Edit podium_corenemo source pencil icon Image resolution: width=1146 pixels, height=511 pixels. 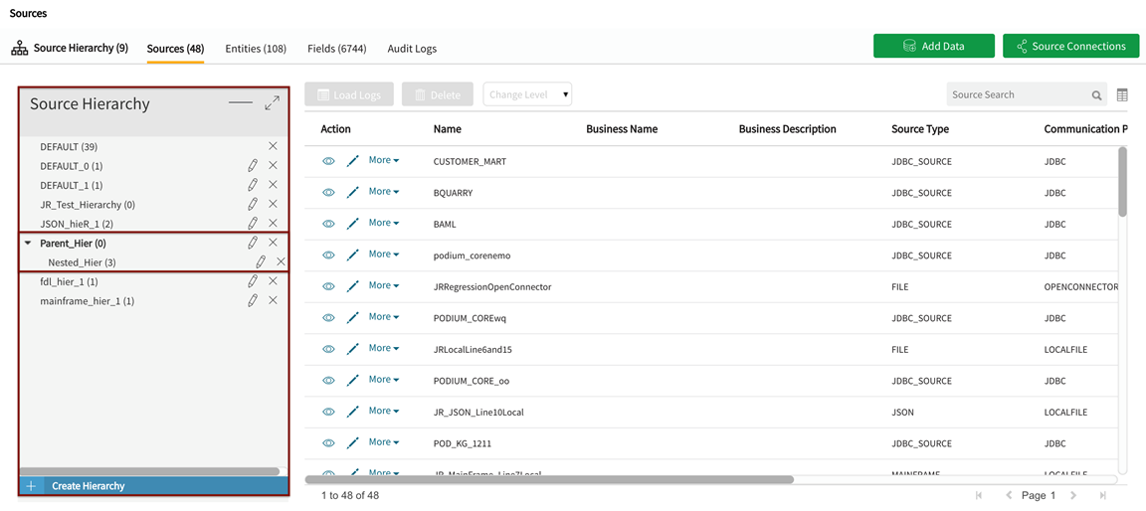point(353,255)
